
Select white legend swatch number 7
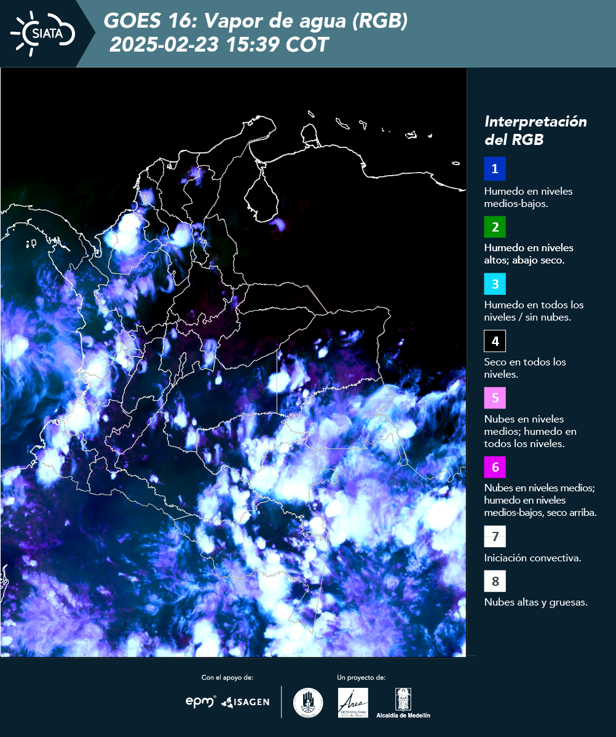coord(495,536)
